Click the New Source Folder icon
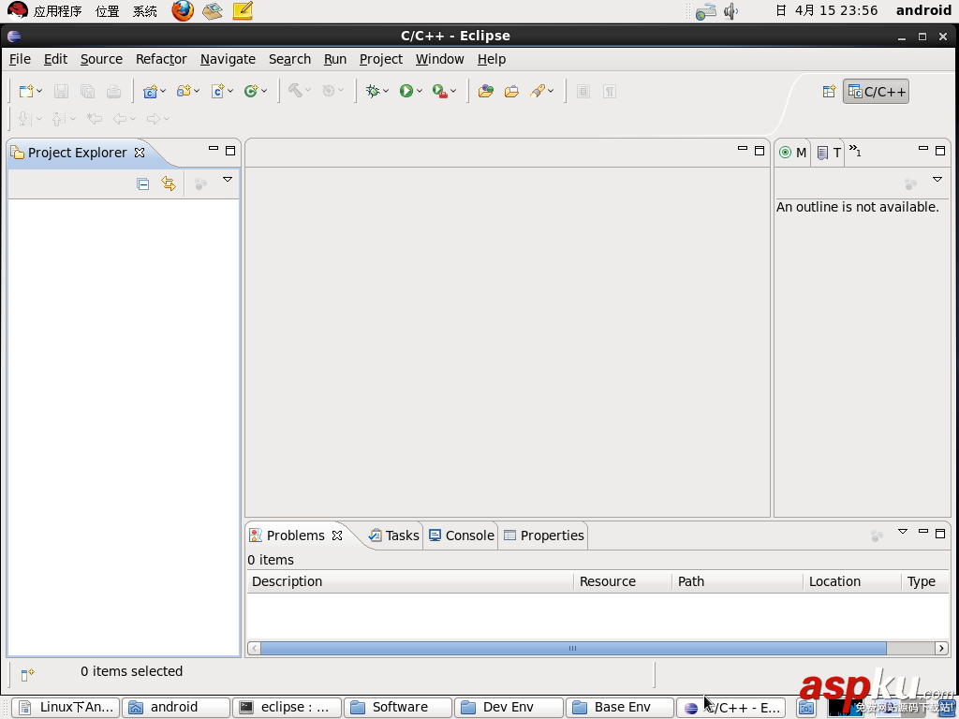 coord(184,91)
